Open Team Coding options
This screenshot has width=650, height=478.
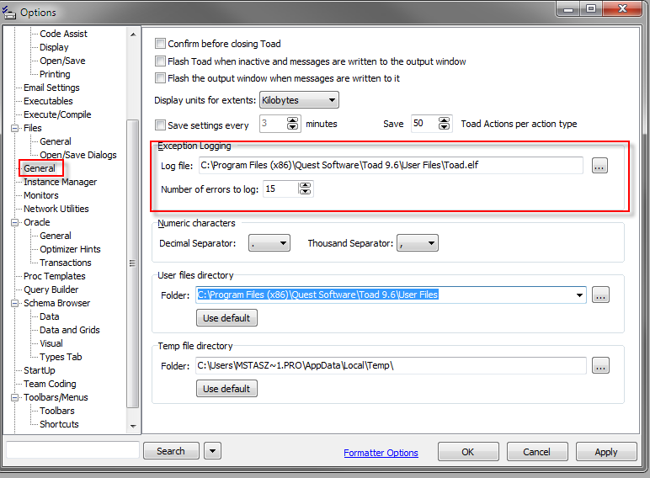point(50,384)
